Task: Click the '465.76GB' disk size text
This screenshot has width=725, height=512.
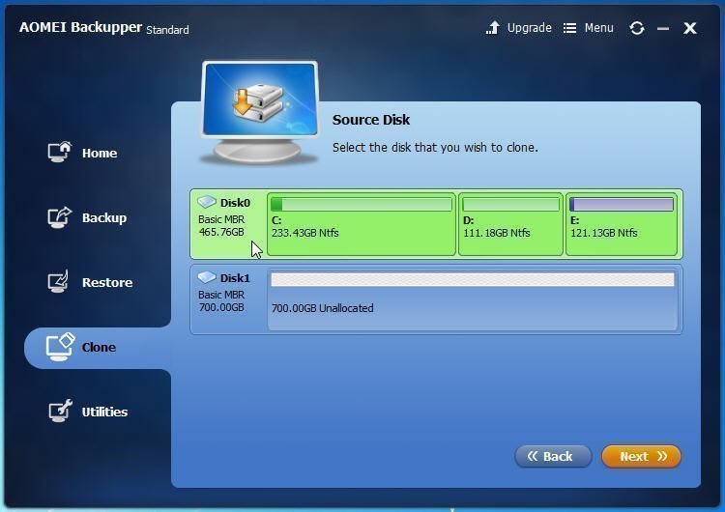Action: (x=221, y=232)
